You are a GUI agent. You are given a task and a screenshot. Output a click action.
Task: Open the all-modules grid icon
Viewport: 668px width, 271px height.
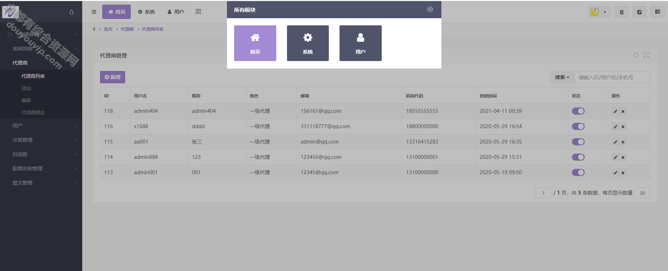(x=198, y=12)
